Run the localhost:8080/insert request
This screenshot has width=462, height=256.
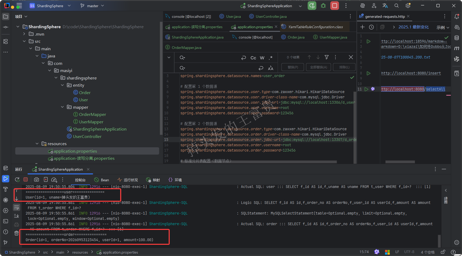point(368,73)
